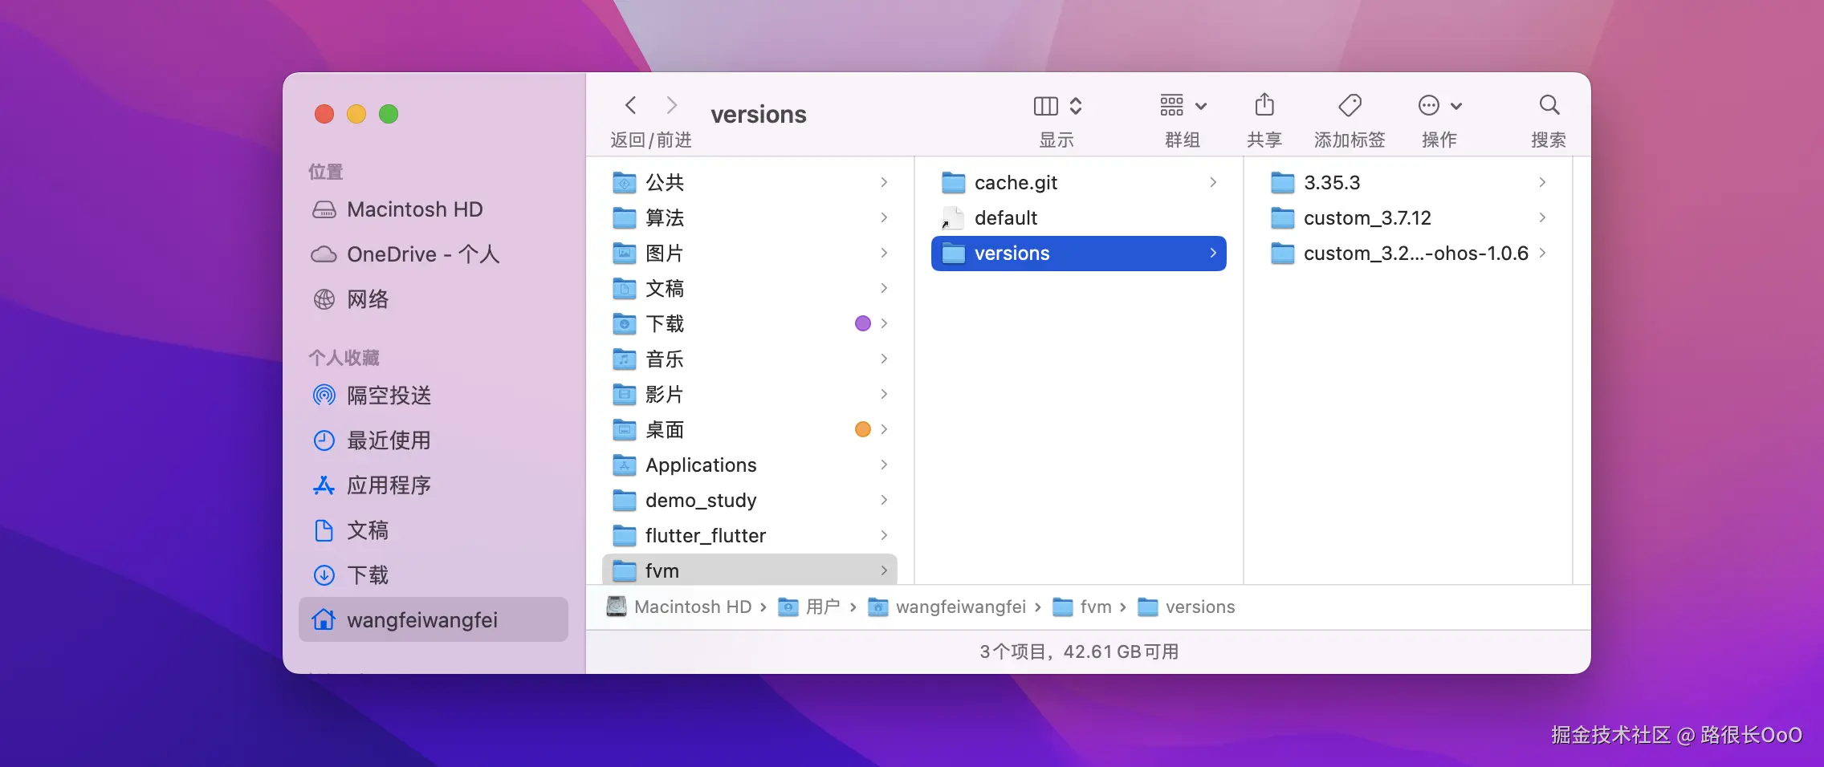The height and width of the screenshot is (767, 1824).
Task: Expand the Applications folder chevron
Action: pos(884,465)
